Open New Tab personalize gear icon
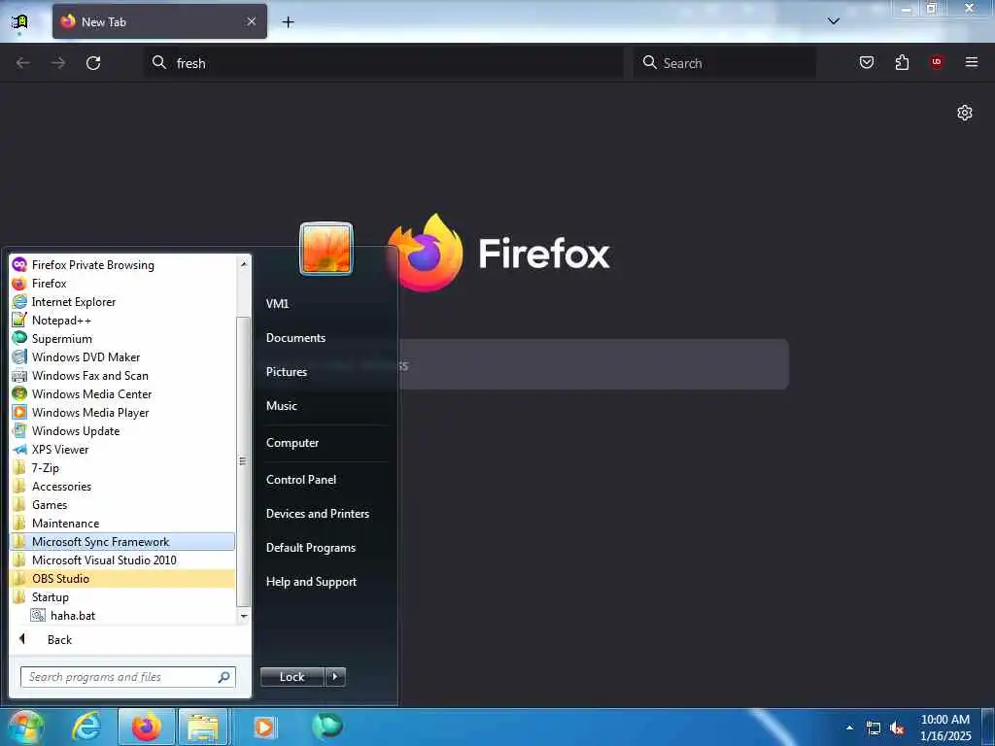The height and width of the screenshot is (746, 995). 965,113
